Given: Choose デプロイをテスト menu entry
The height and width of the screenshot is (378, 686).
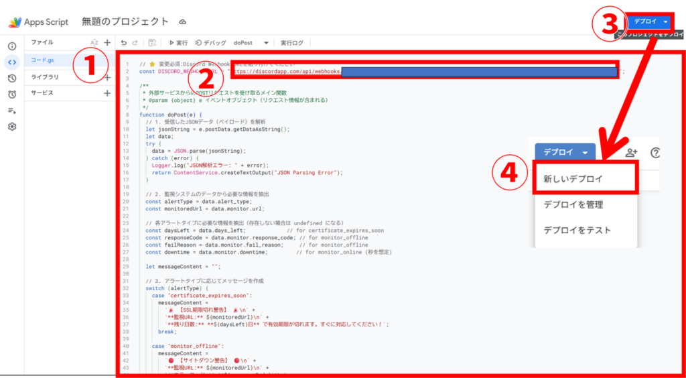Looking at the screenshot, I should pos(577,230).
